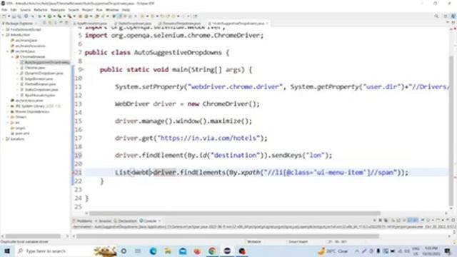Click the Package Explorer horizontal scrollbar

click(33, 236)
